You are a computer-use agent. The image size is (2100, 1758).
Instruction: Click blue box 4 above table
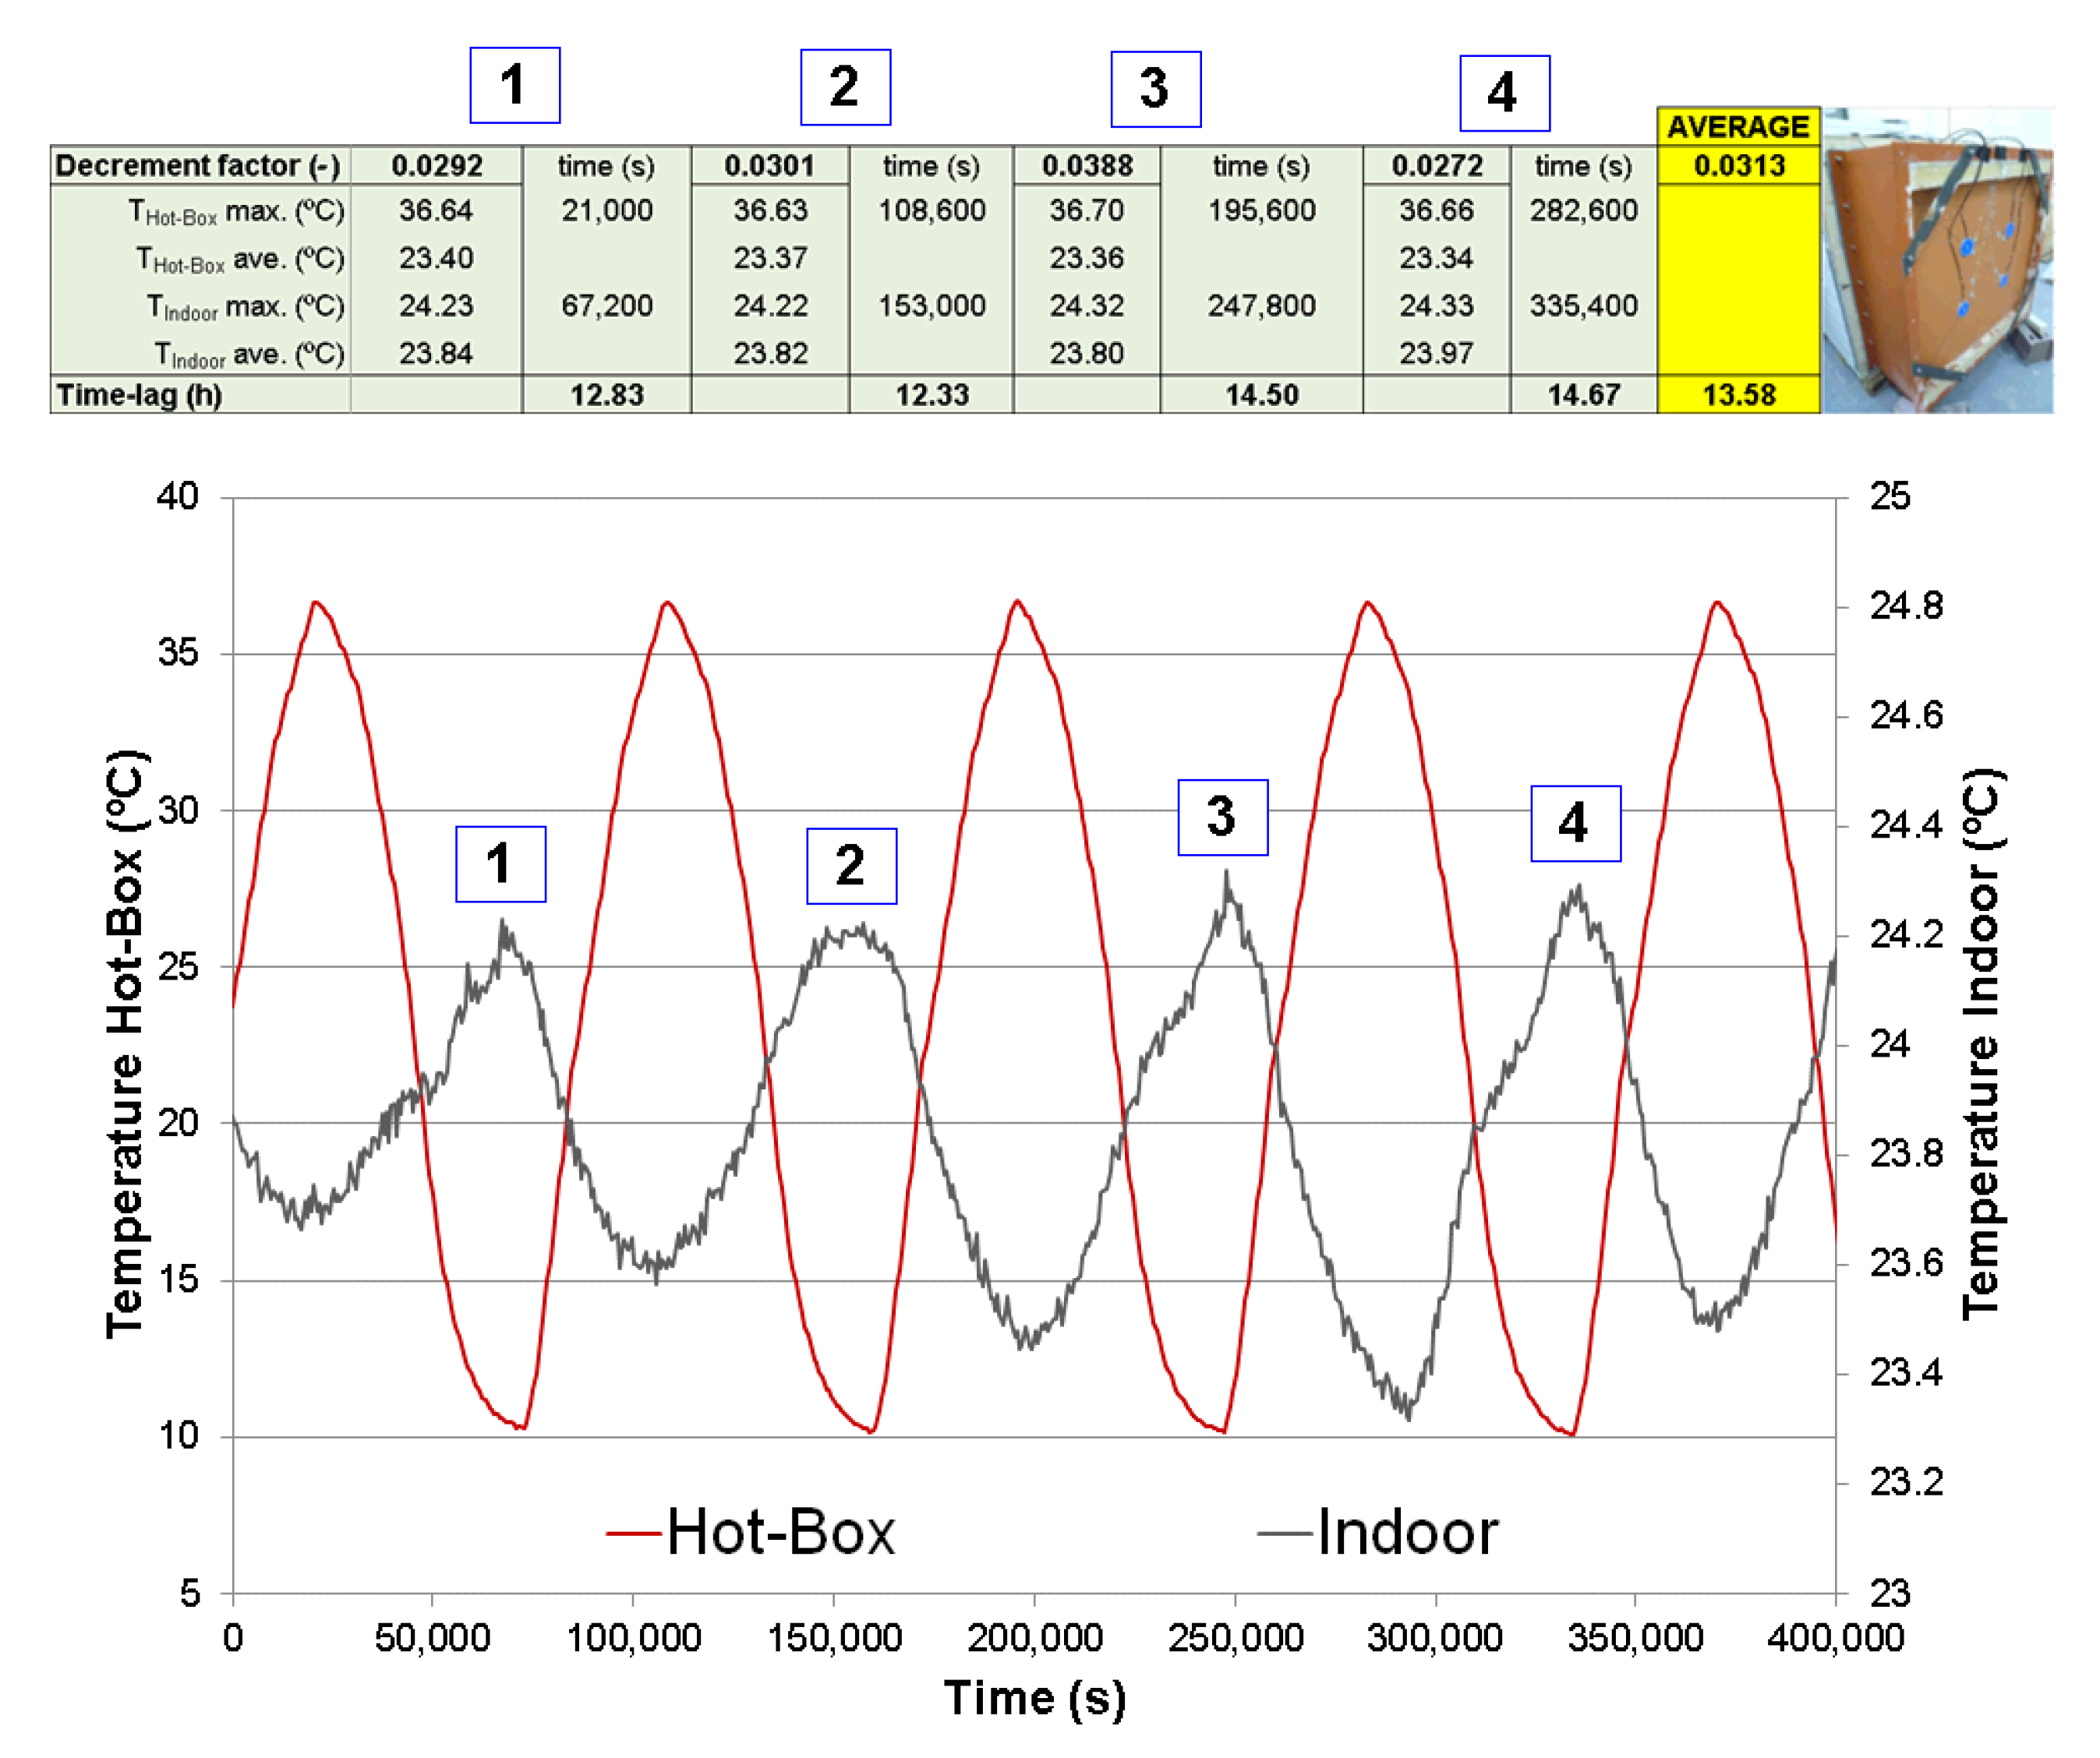click(1504, 93)
